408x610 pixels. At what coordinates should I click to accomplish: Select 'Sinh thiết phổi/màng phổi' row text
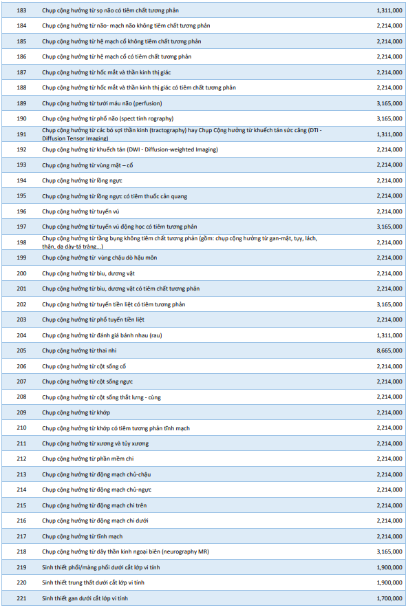tap(100, 567)
